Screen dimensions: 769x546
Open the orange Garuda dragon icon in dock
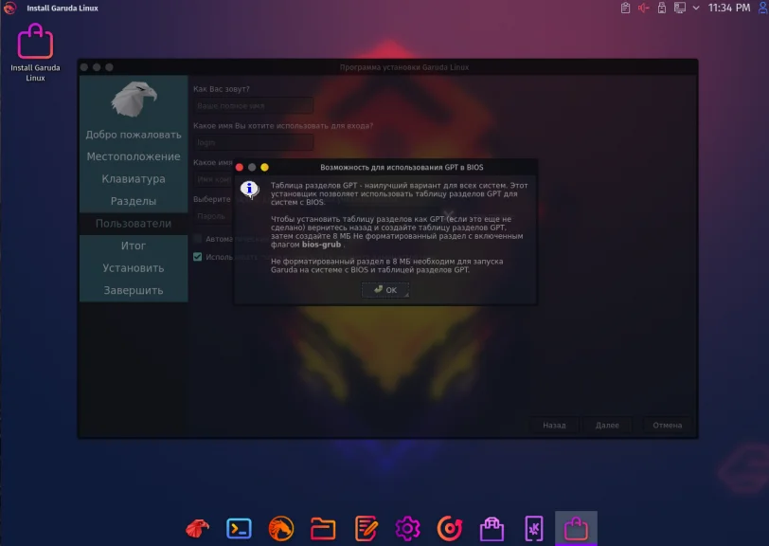(280, 529)
